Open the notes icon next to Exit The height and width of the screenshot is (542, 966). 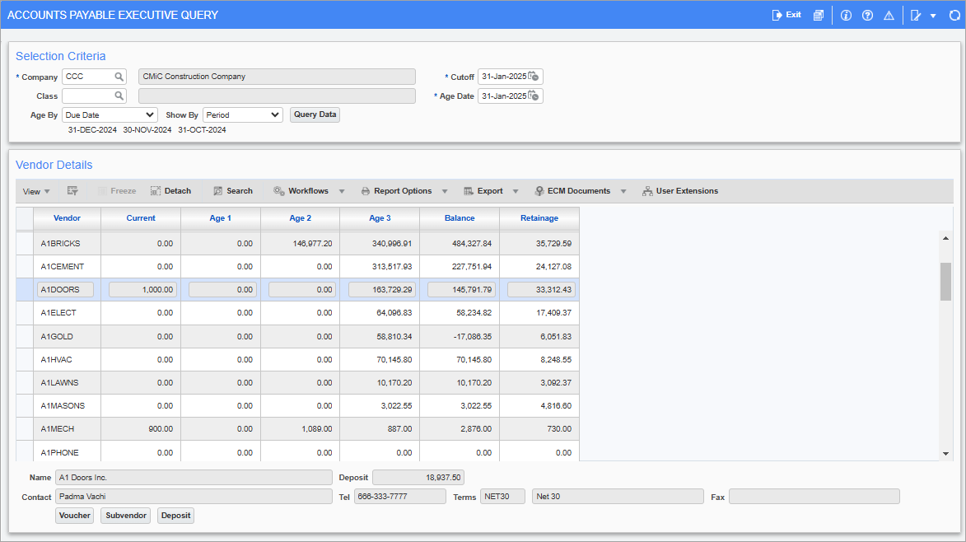(818, 15)
